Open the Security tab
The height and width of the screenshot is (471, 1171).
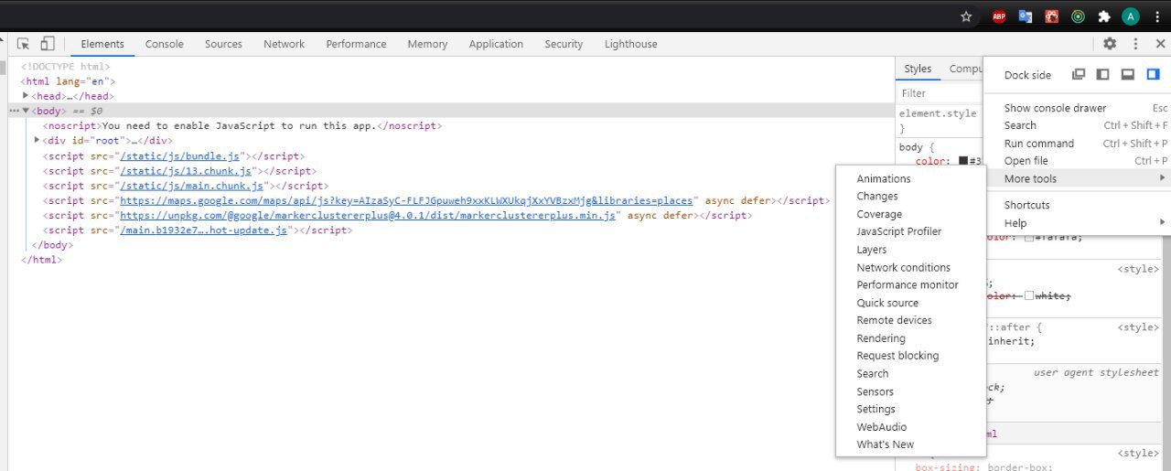click(564, 44)
